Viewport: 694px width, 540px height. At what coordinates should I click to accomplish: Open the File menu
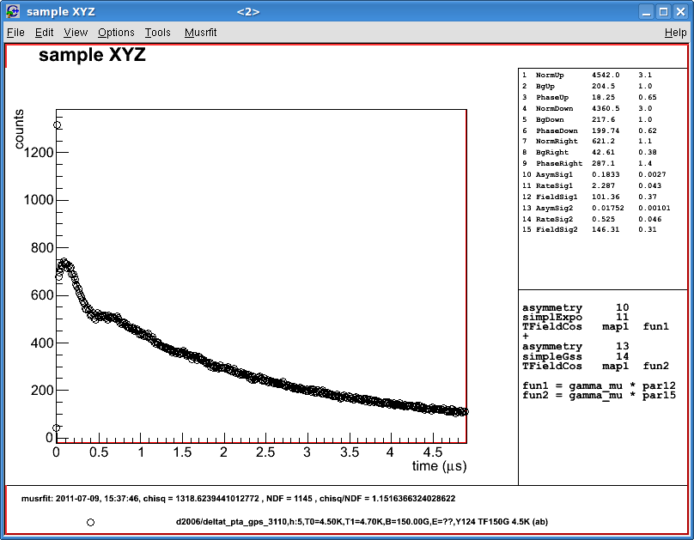(x=15, y=32)
